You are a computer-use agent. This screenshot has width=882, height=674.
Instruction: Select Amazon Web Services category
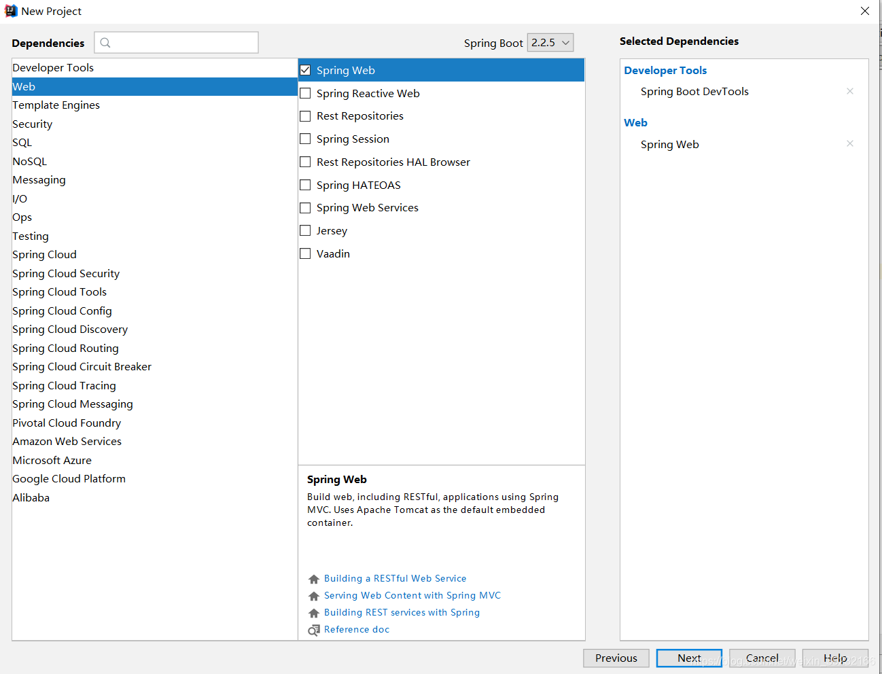click(x=155, y=442)
